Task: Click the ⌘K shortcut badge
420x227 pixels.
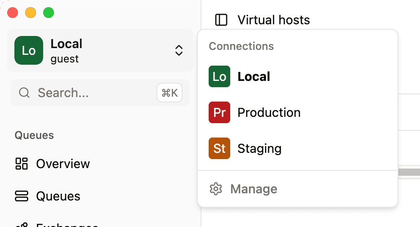Action: 170,93
